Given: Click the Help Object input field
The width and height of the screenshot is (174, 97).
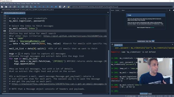Looking at the screenshot, I should 146,10.
